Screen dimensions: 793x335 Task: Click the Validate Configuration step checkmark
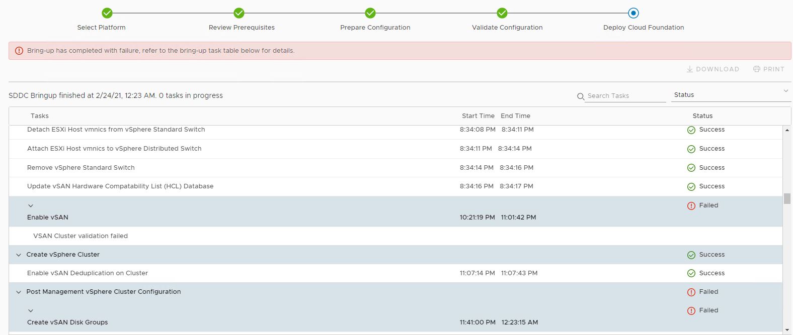502,13
